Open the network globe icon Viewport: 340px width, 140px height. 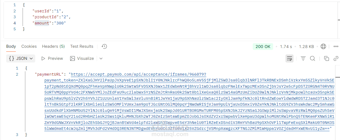click(x=323, y=46)
